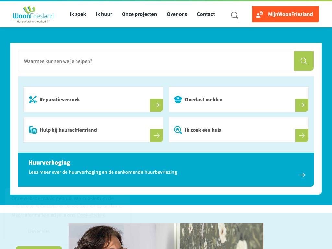The image size is (332, 249).
Task: Open the header search magnifier icon
Action: pyautogui.click(x=235, y=15)
